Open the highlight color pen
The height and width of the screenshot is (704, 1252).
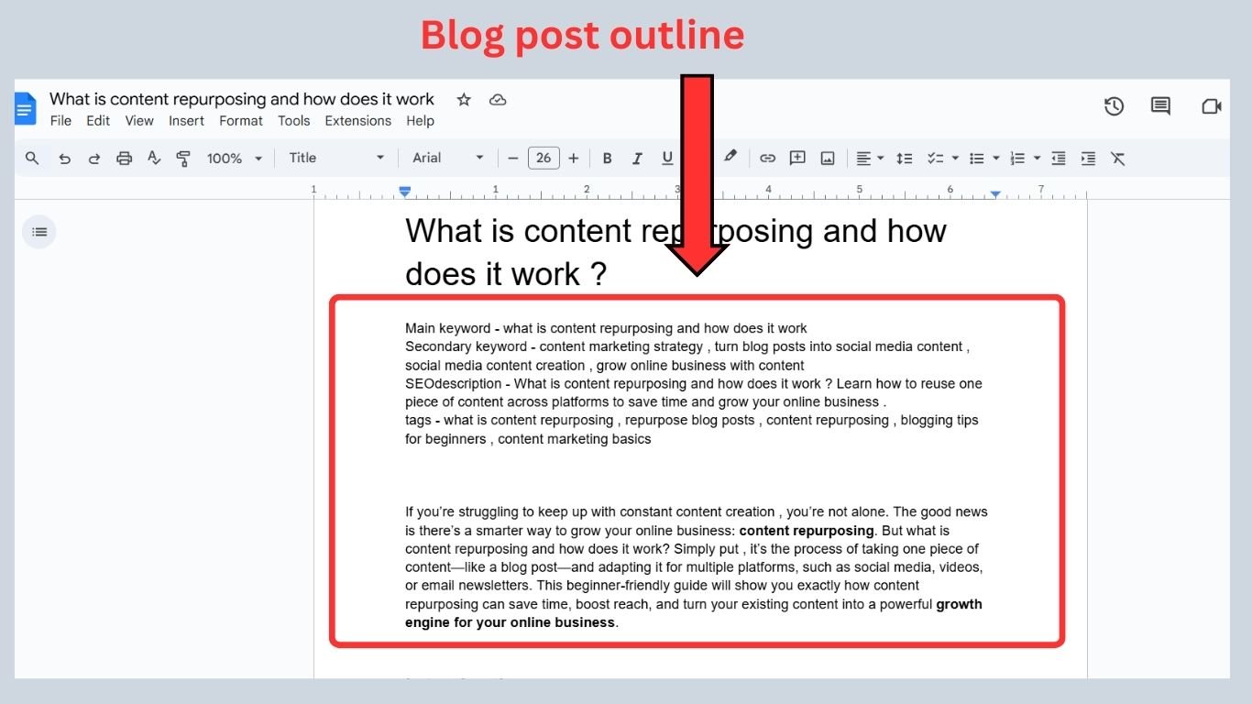[730, 158]
